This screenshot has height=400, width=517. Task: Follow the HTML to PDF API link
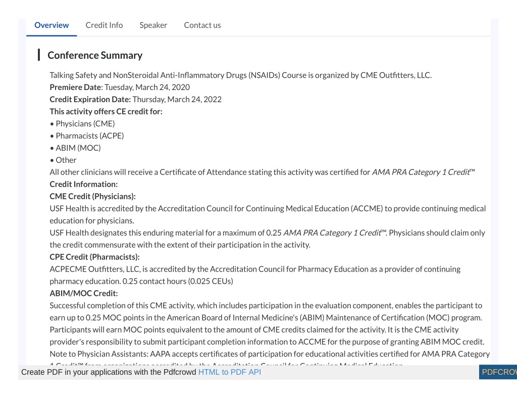click(x=230, y=372)
